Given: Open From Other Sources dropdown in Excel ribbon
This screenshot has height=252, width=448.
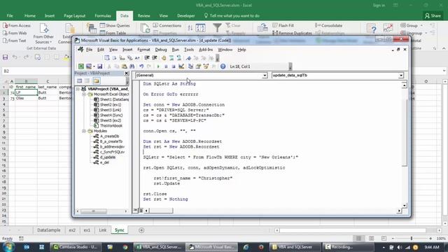Looking at the screenshot, I should [x=43, y=34].
